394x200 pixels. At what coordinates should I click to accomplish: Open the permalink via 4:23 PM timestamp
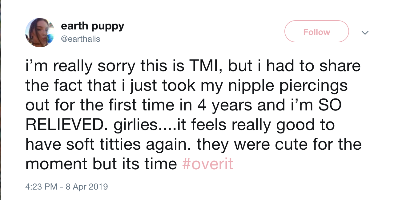click(x=37, y=187)
